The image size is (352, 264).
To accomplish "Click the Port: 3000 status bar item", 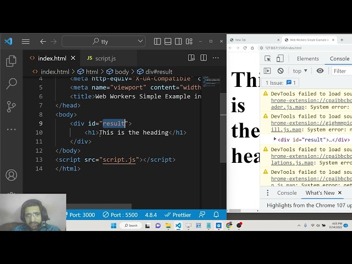I will [x=82, y=215].
